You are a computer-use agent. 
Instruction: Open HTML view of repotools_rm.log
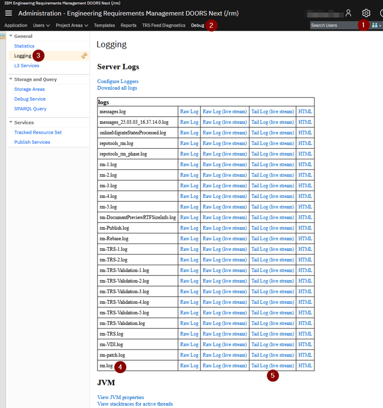(305, 143)
